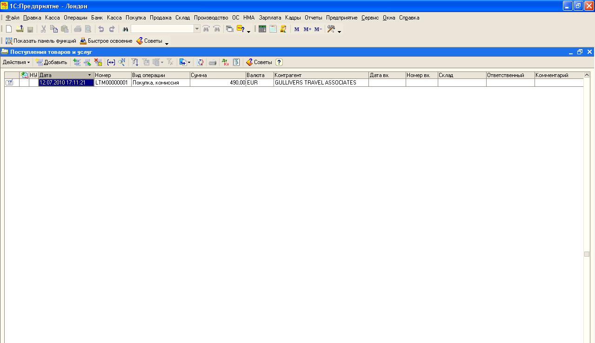Click the refresh list icon

pos(200,62)
